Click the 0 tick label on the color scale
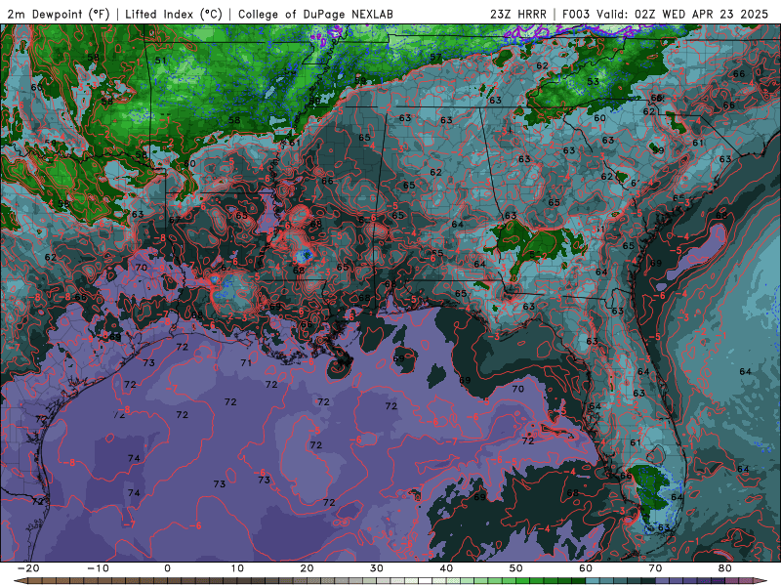 click(x=167, y=568)
